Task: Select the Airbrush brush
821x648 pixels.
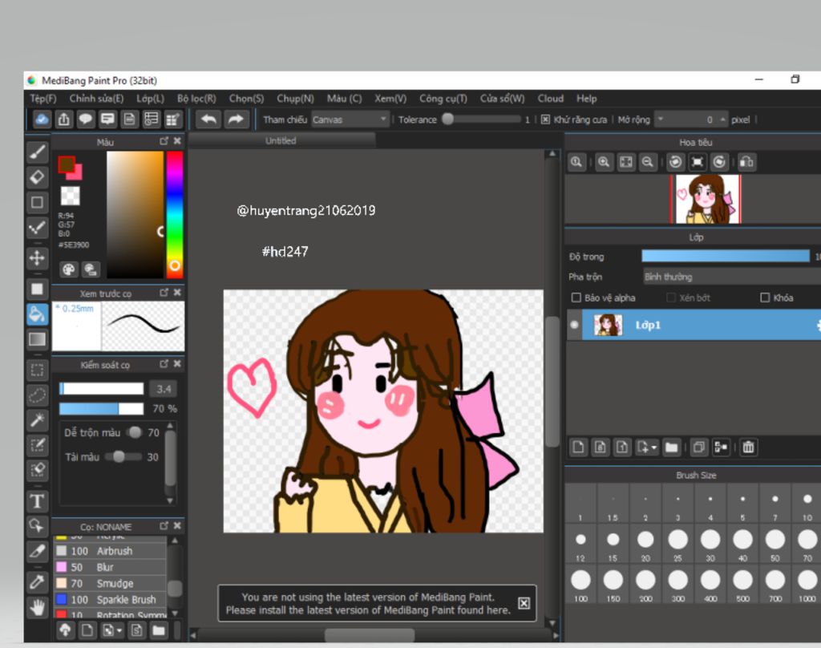Action: [x=111, y=551]
